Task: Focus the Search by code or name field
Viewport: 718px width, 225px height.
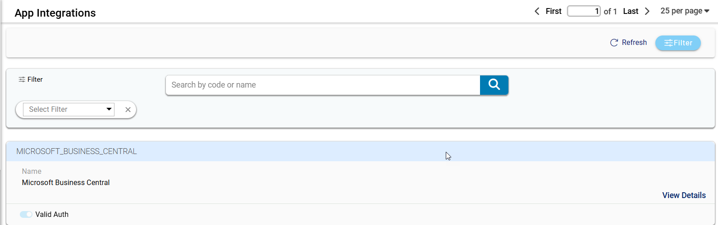Action: pyautogui.click(x=323, y=85)
